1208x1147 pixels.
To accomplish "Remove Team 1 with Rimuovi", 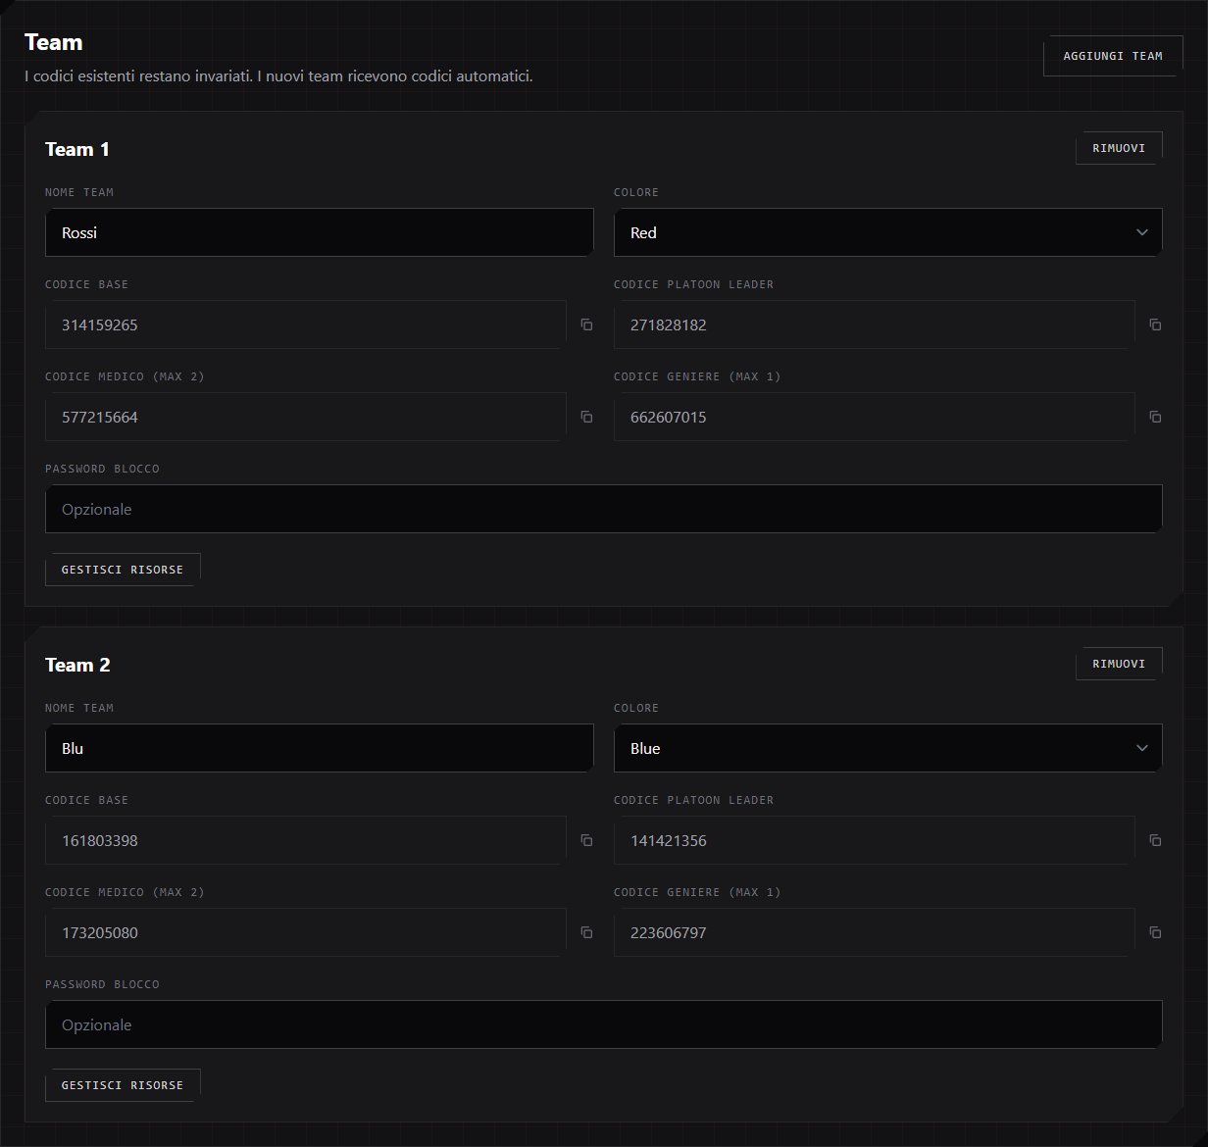I will (x=1119, y=148).
